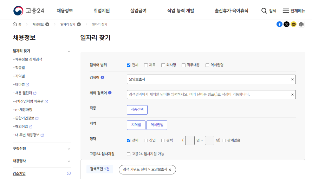Open 직업 능력 개발 top menu

click(181, 11)
